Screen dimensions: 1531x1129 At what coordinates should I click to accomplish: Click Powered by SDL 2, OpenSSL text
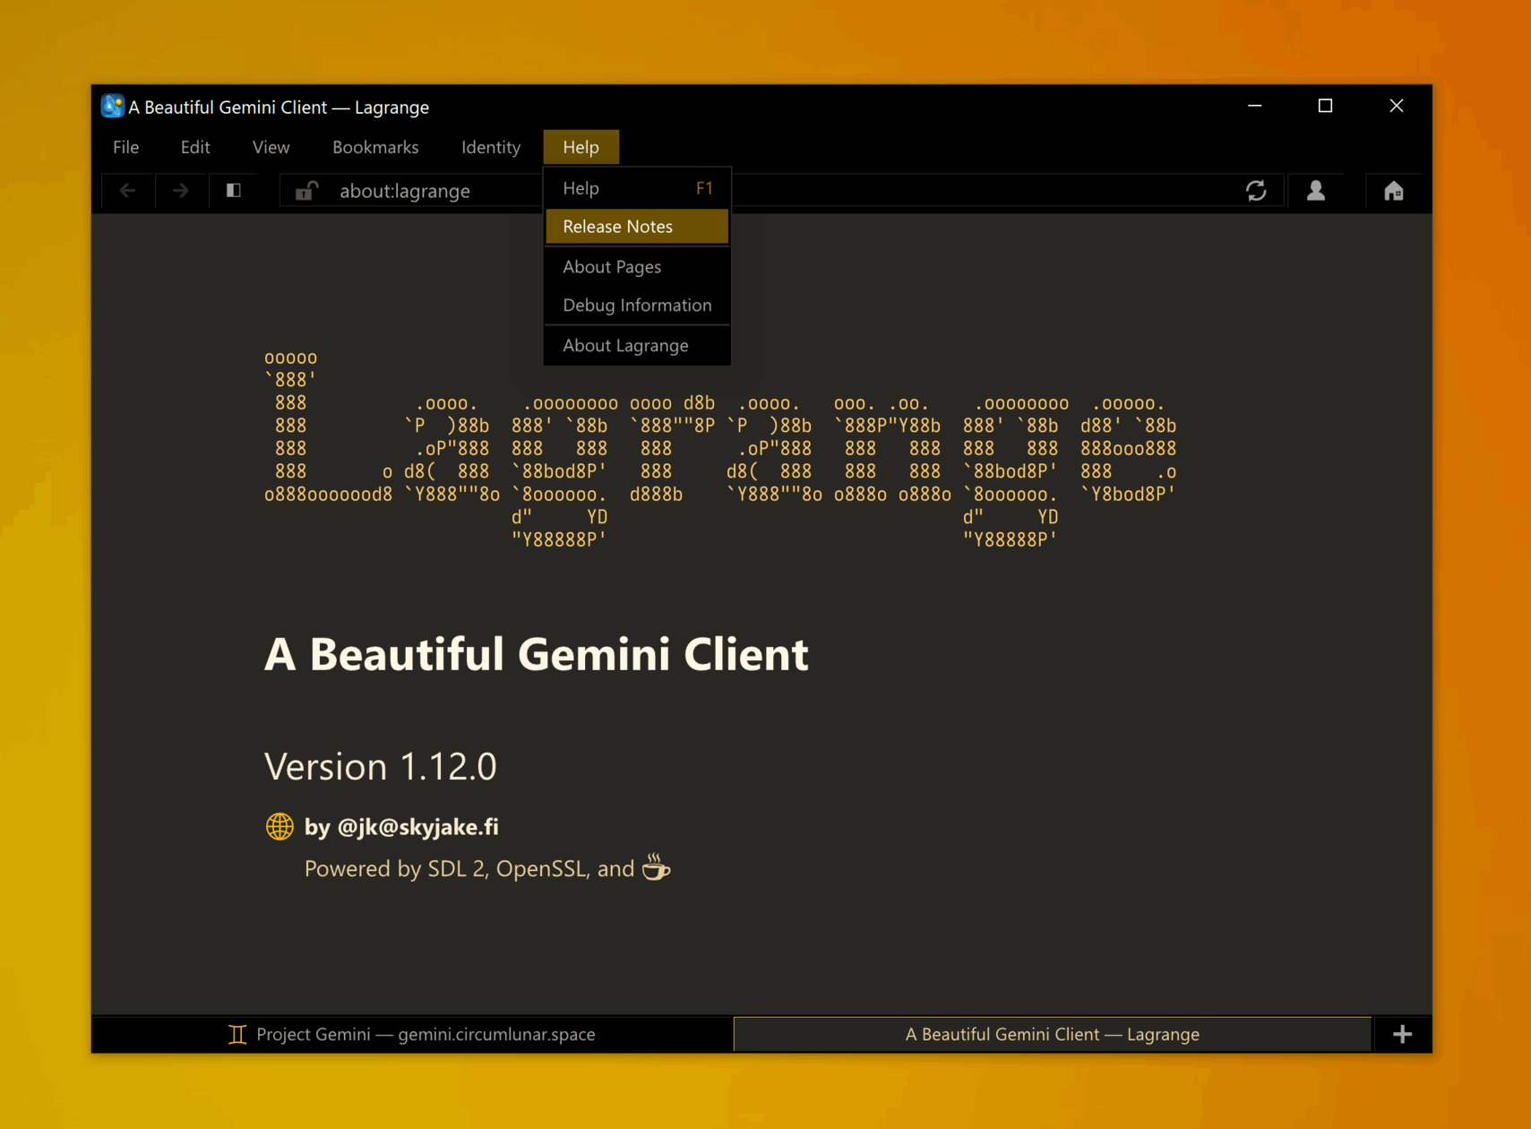[x=487, y=868]
